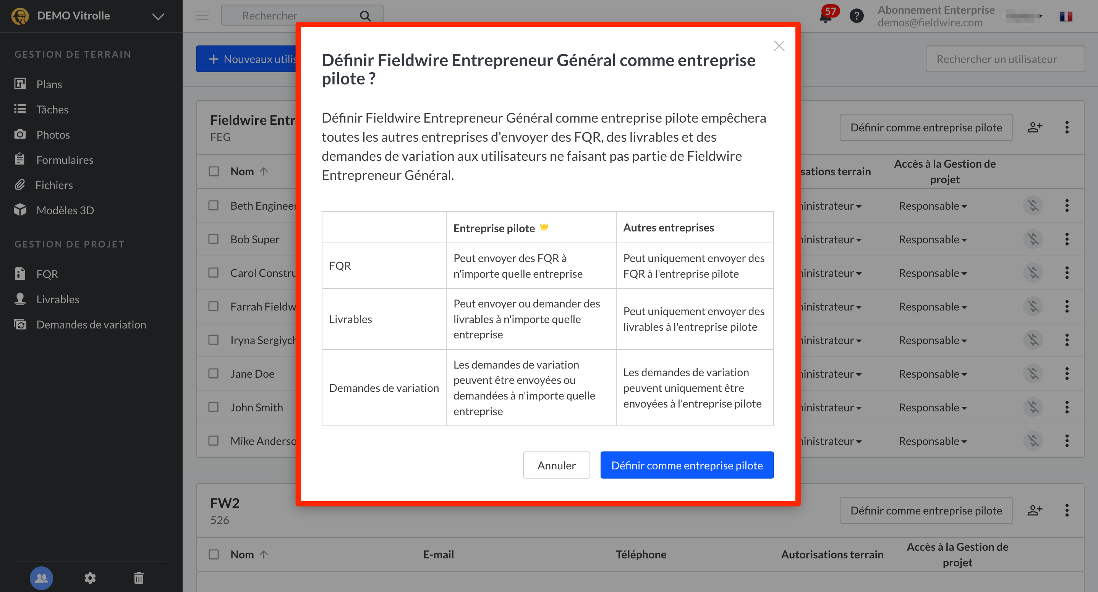Click the E-mail column header in FW2
Image resolution: width=1098 pixels, height=592 pixels.
(x=438, y=554)
